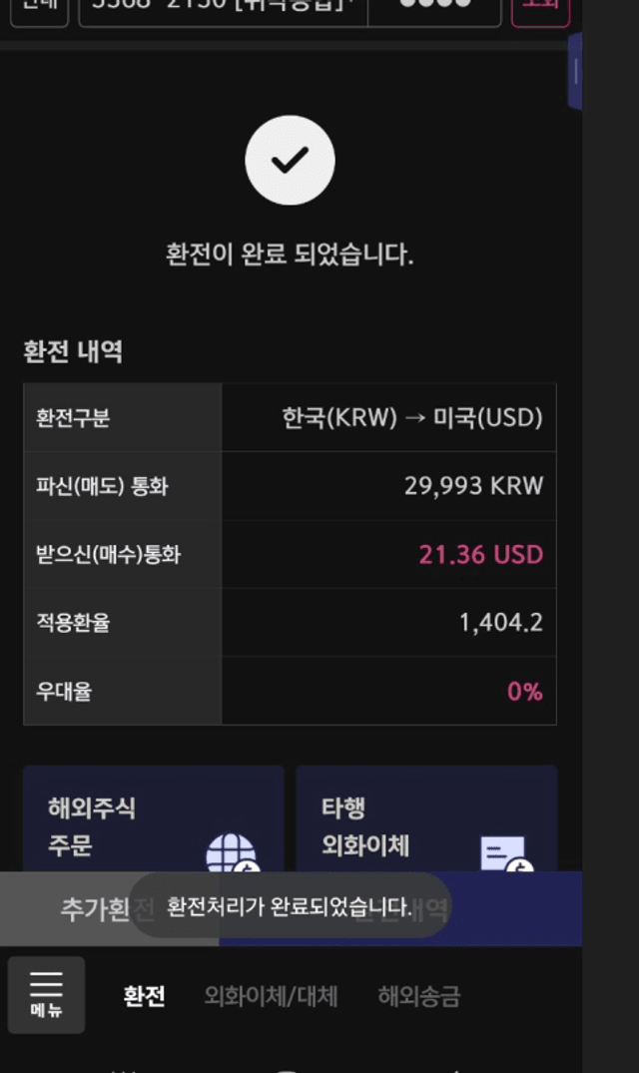Click the 적용환율 value 1,404.2
Image resolution: width=639 pixels, height=1073 pixels.
tap(501, 623)
